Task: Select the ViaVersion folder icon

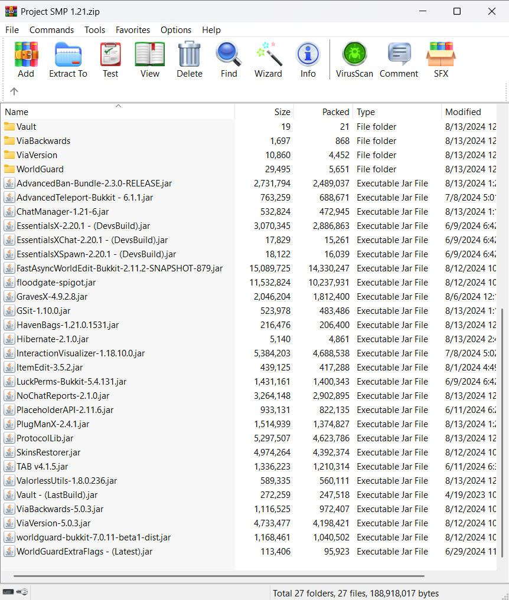Action: (9, 155)
